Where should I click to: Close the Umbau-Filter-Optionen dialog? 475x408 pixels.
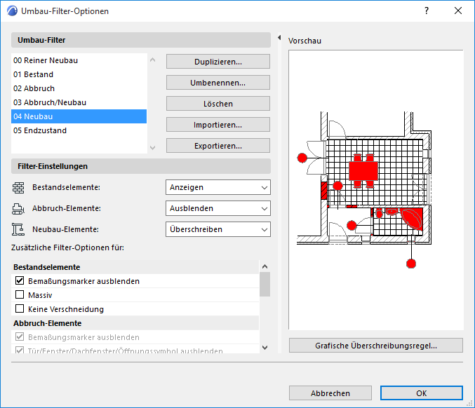click(x=458, y=11)
